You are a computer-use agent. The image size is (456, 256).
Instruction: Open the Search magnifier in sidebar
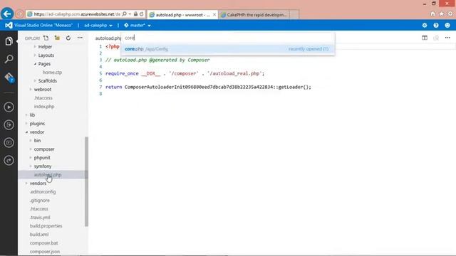tap(9, 59)
